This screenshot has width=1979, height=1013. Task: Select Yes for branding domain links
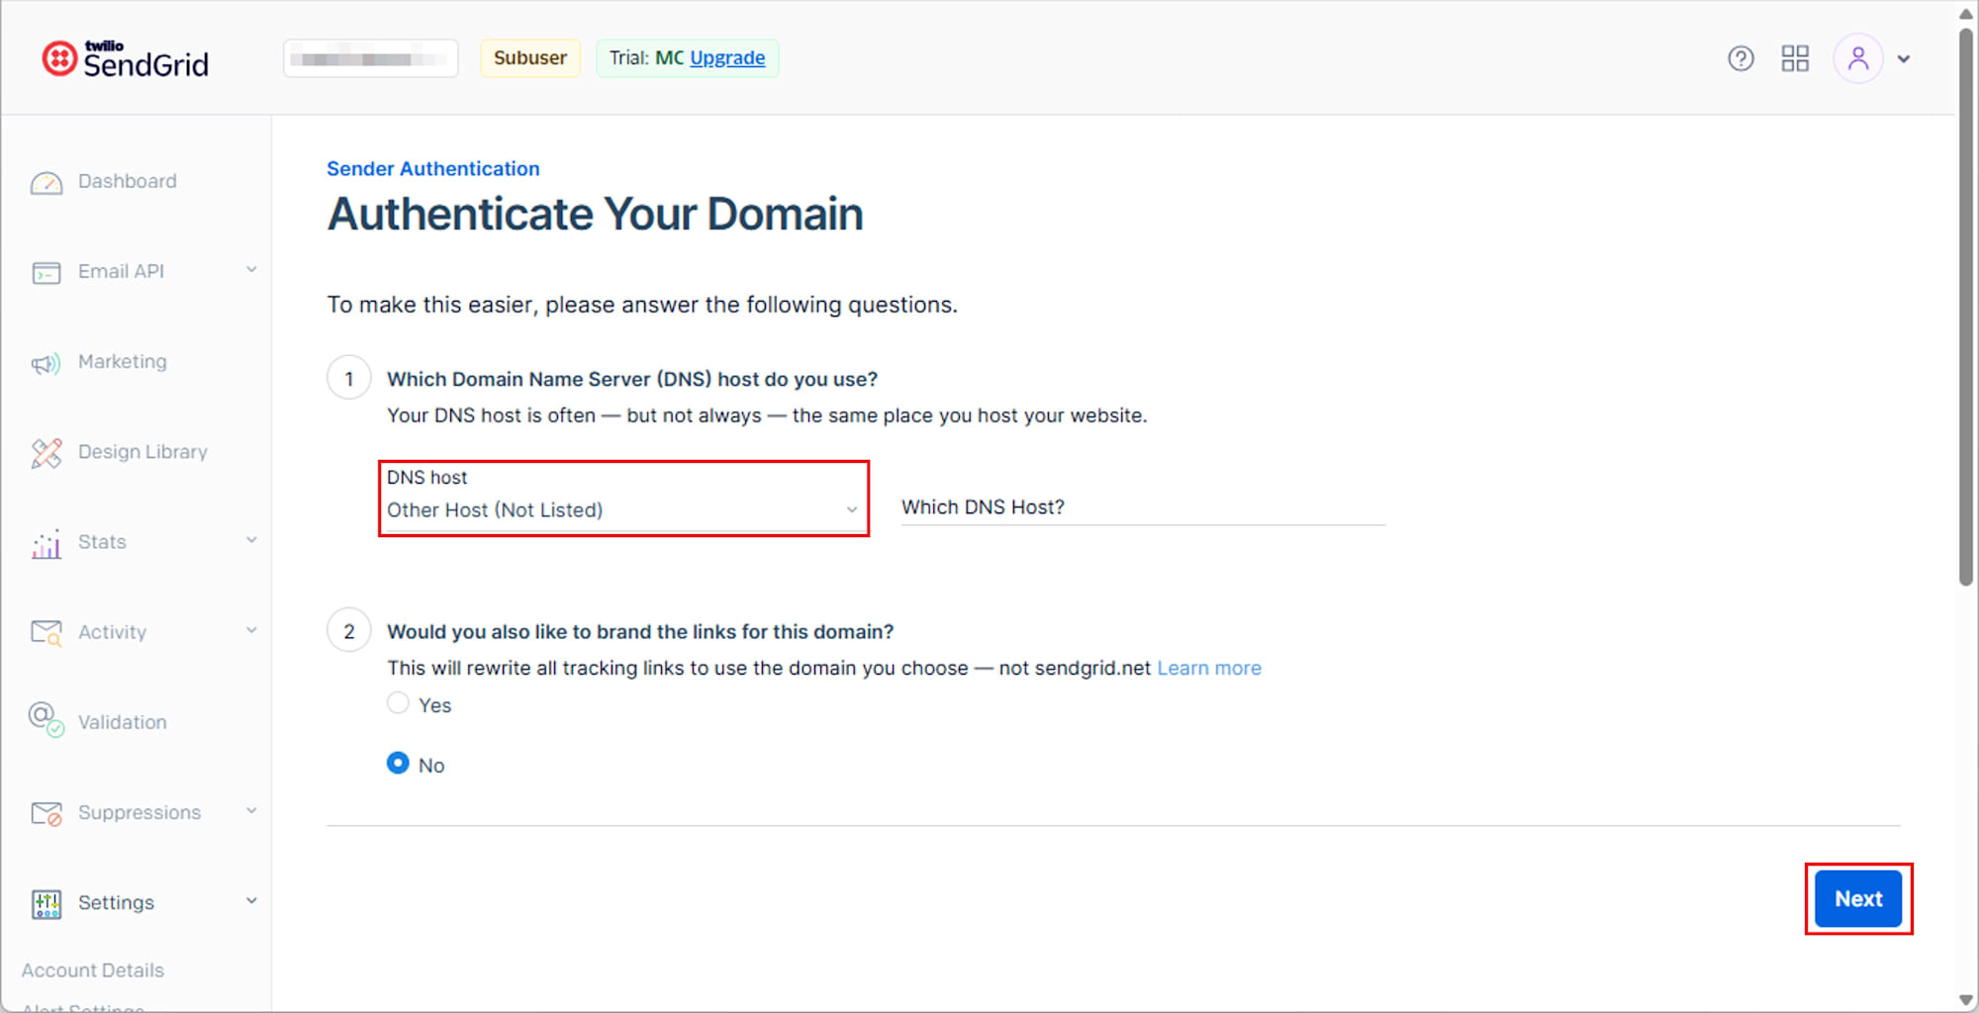398,703
